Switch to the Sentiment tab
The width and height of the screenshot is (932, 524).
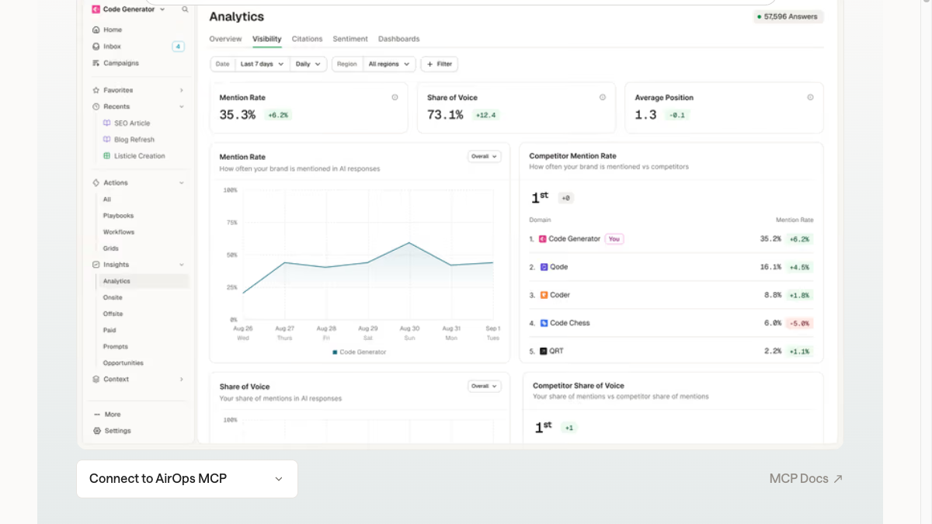click(x=350, y=39)
